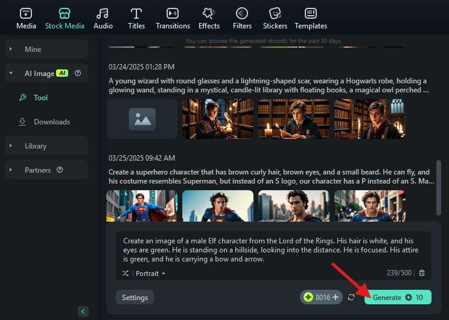
Task: Click the results list scrollbar
Action: click(x=438, y=188)
